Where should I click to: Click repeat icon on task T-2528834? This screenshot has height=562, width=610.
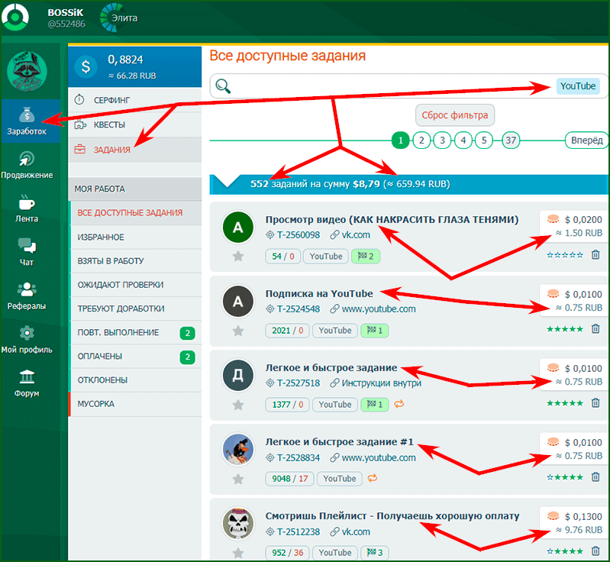(x=373, y=478)
